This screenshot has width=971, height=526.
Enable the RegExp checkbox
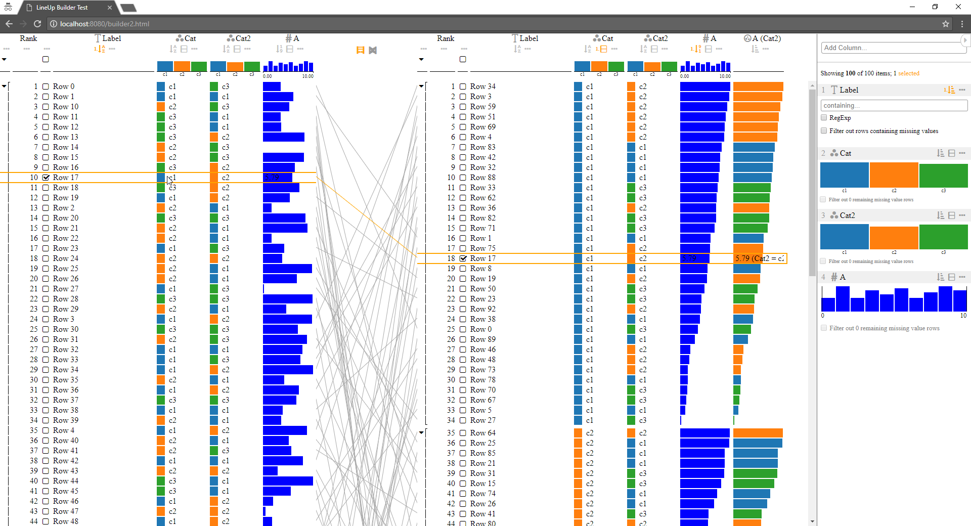(824, 118)
